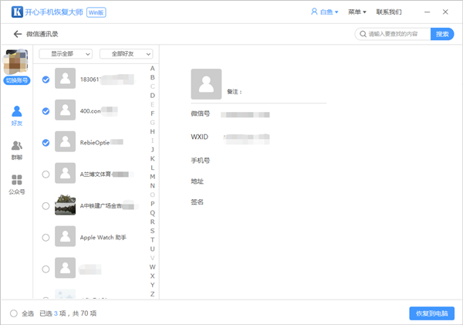This screenshot has width=463, height=325.
Task: Open the 显示全部 dropdown
Action: tap(66, 54)
